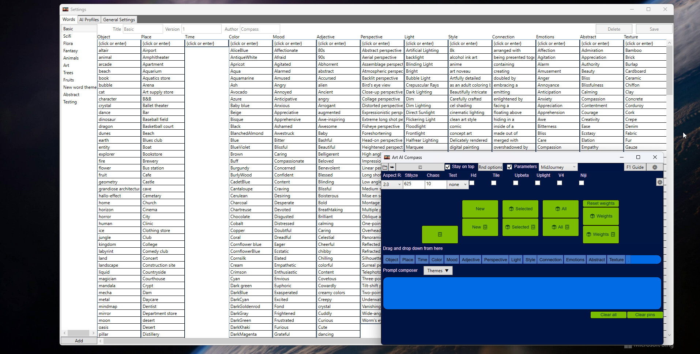The width and height of the screenshot is (700, 354).
Task: Click the arrow send icon beside the folder icon
Action: click(392, 167)
